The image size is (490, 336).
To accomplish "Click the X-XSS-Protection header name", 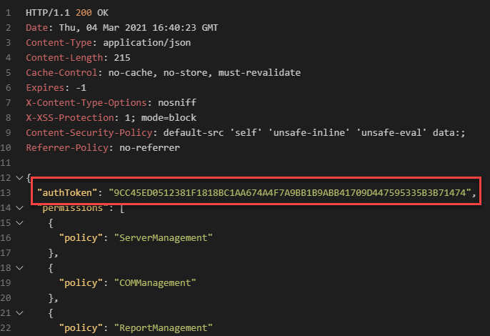I will (66, 118).
